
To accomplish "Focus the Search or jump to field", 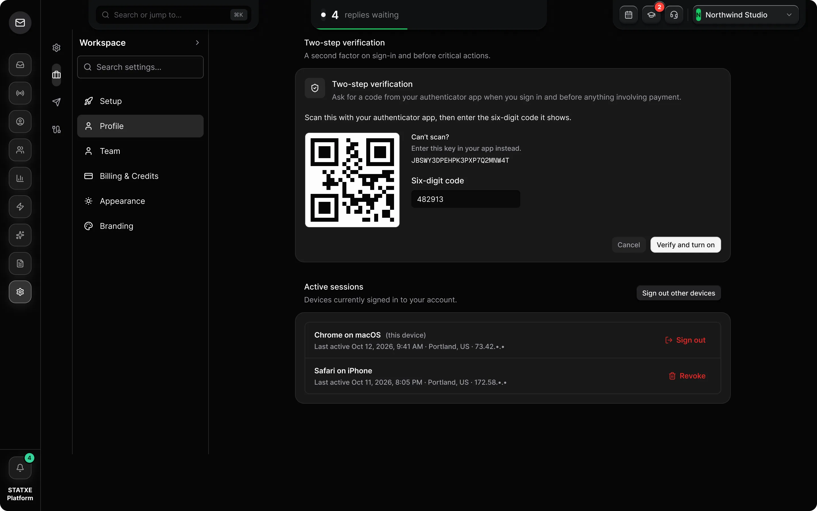I will tap(174, 15).
